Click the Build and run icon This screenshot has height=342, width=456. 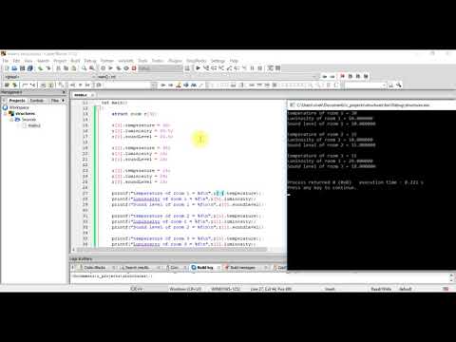(x=119, y=68)
